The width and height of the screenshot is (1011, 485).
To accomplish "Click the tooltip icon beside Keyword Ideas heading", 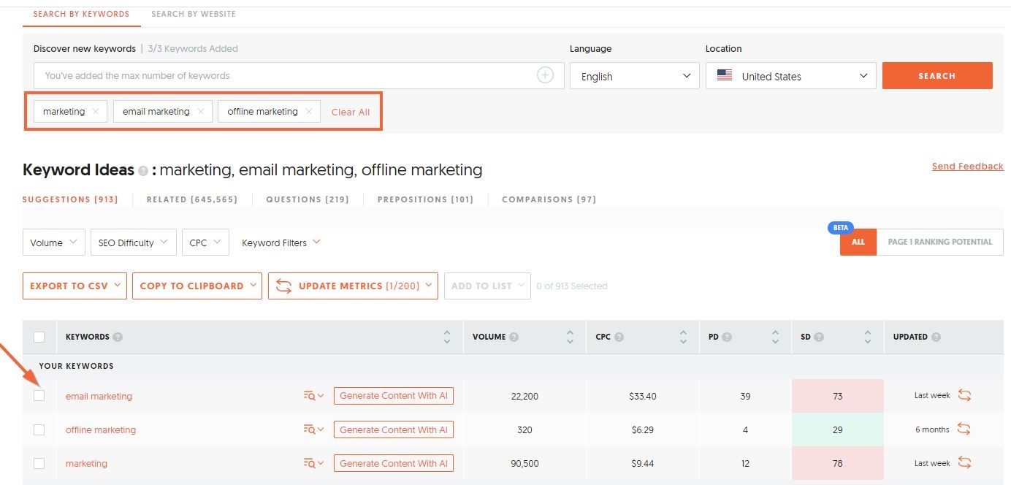I will pos(142,172).
